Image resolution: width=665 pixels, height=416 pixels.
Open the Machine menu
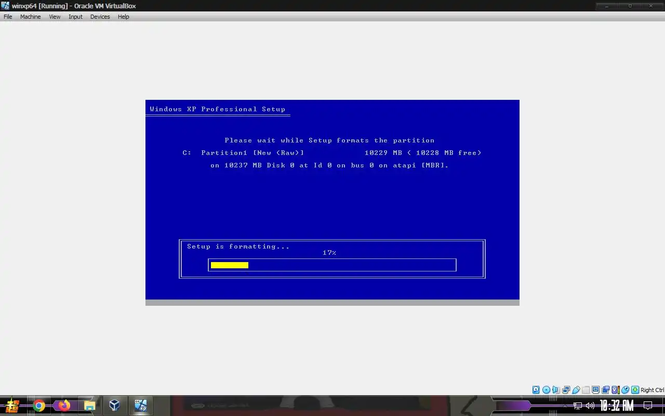click(30, 17)
